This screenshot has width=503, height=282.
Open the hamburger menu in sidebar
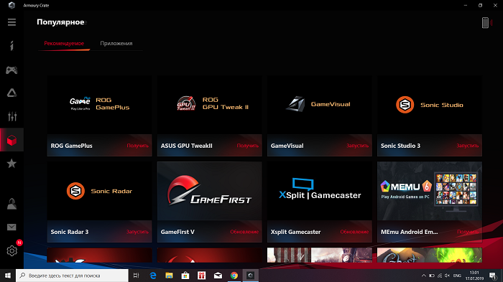coord(12,22)
